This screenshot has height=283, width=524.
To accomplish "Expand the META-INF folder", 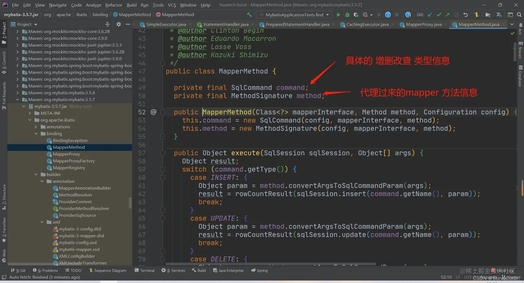I will point(30,113).
